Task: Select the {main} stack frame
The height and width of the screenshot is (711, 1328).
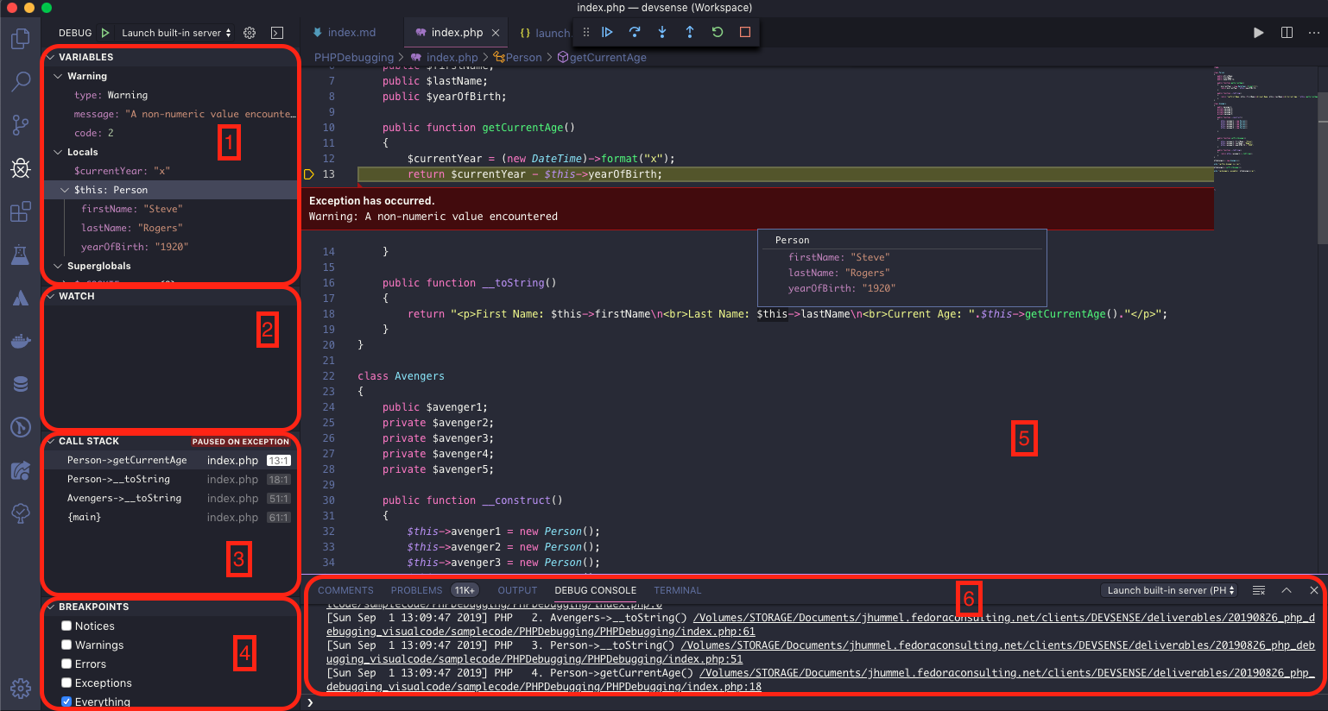Action: [x=172, y=517]
